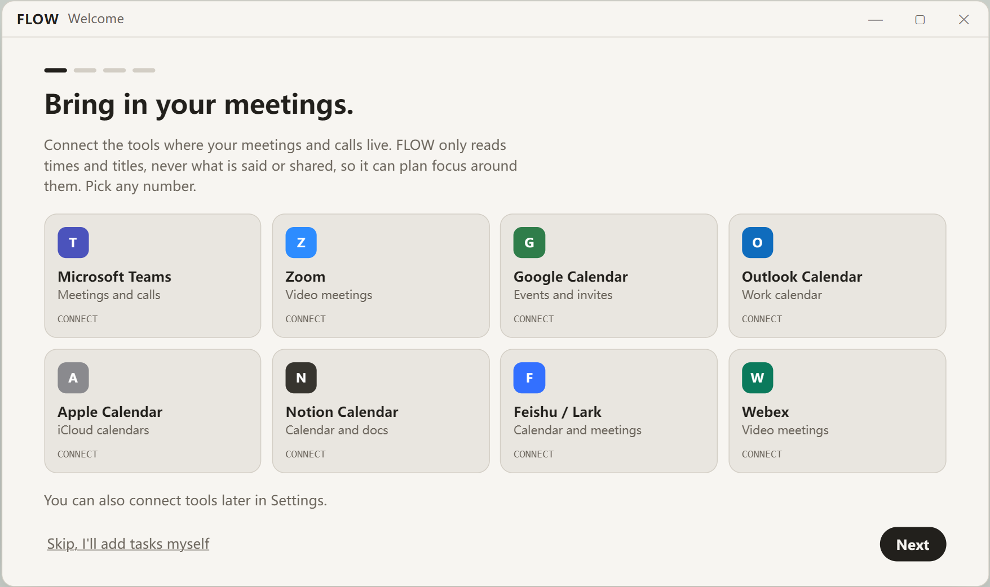Viewport: 990px width, 587px height.
Task: Minimize the FLOW Welcome window
Action: click(876, 20)
